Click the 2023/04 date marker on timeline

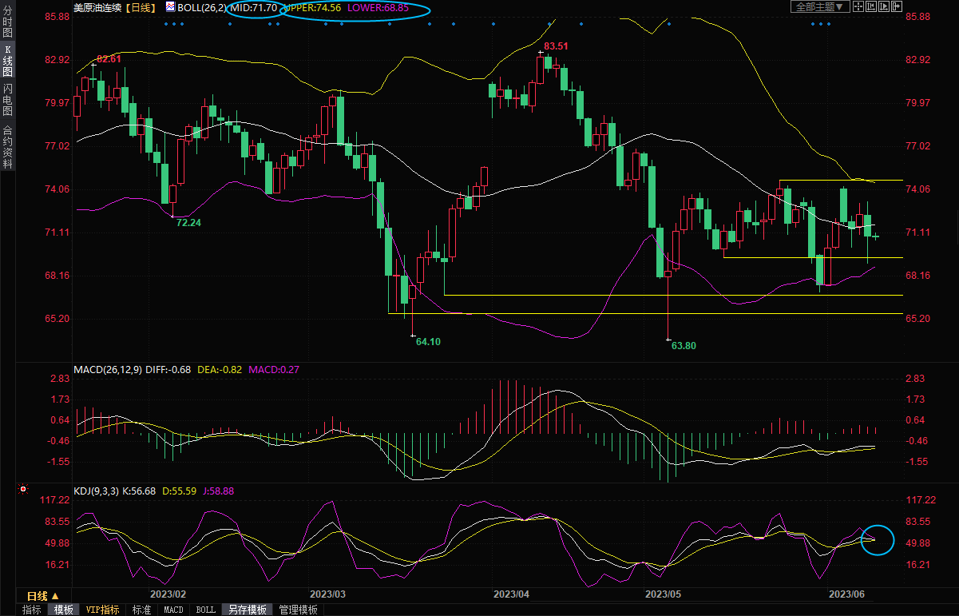coord(512,594)
